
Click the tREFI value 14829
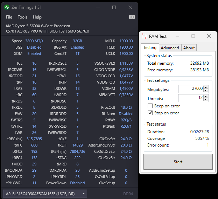(77, 145)
